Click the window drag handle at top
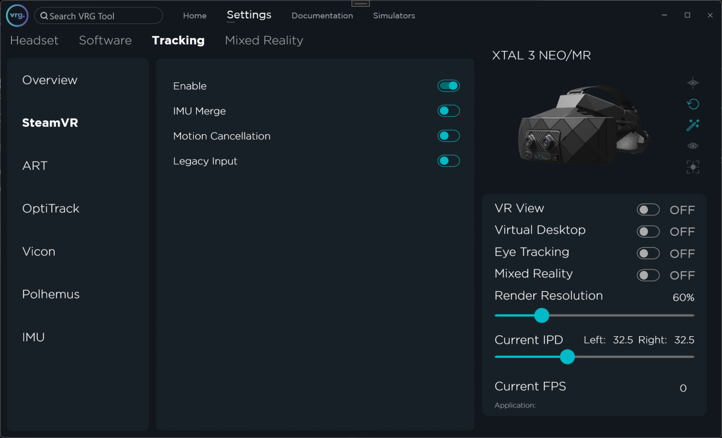 (360, 3)
